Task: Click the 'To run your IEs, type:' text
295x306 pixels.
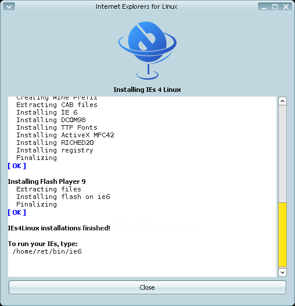Action: click(43, 244)
